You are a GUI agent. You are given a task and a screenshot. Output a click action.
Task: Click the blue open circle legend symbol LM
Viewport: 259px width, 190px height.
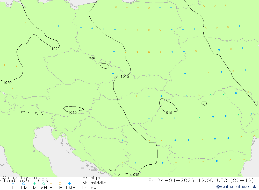24,184
